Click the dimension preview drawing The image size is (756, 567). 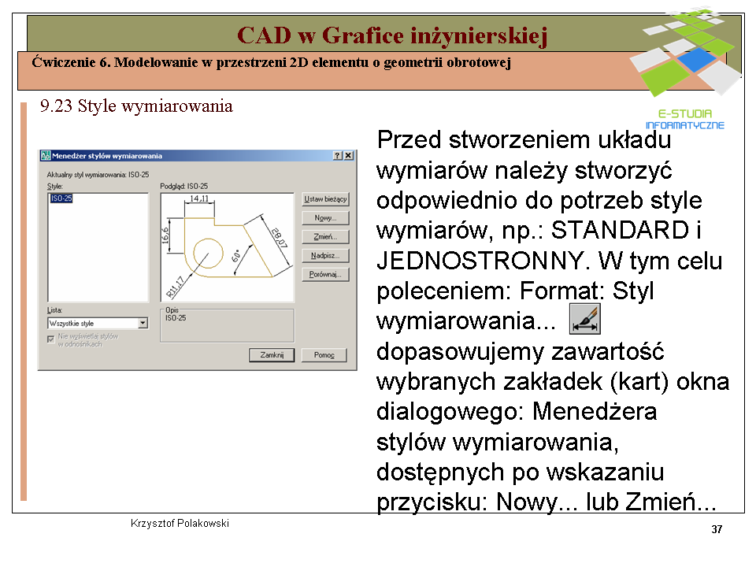coord(227,247)
